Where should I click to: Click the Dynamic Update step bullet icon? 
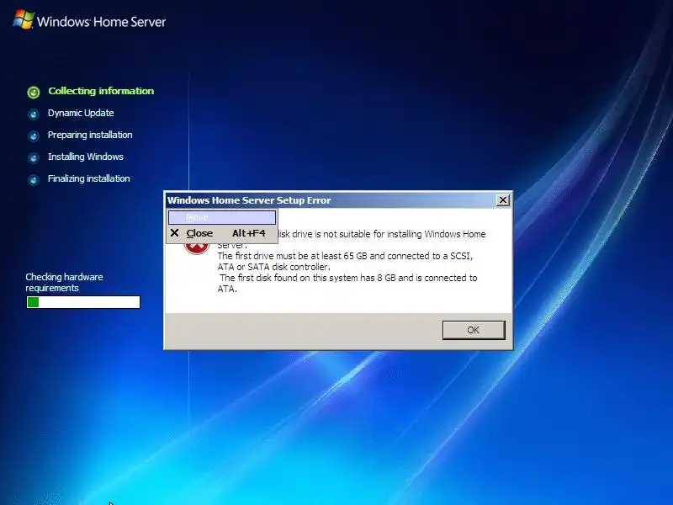tap(34, 114)
